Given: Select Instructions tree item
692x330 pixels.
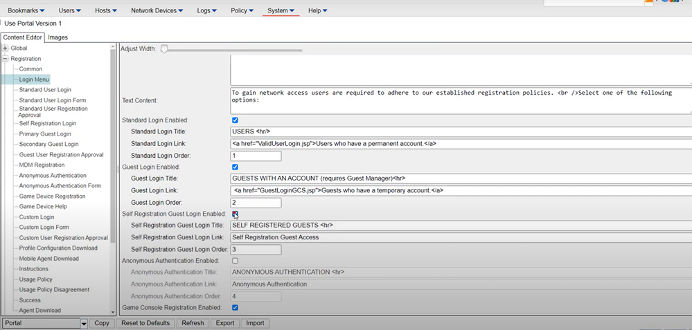Looking at the screenshot, I should (x=33, y=268).
